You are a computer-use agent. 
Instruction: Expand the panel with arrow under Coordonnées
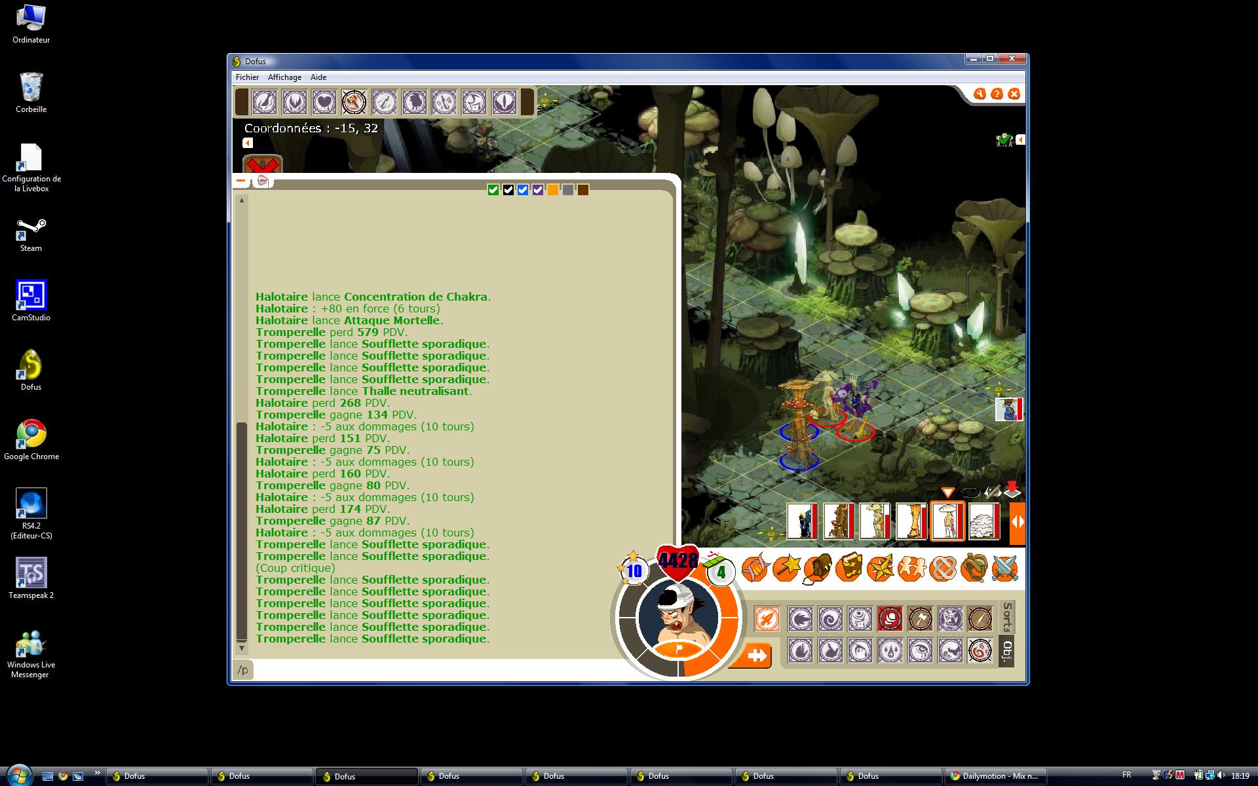(247, 143)
